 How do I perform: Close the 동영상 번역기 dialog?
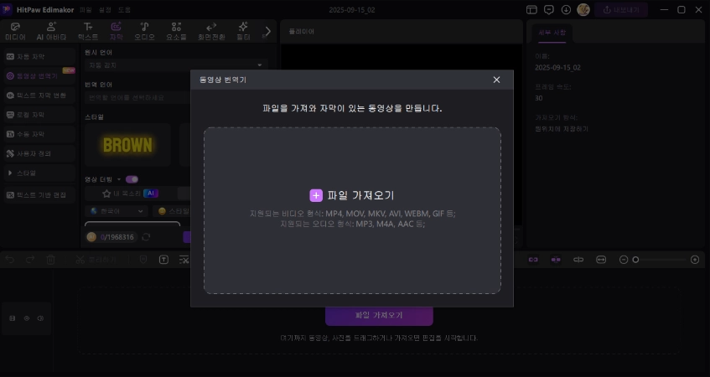coord(496,80)
